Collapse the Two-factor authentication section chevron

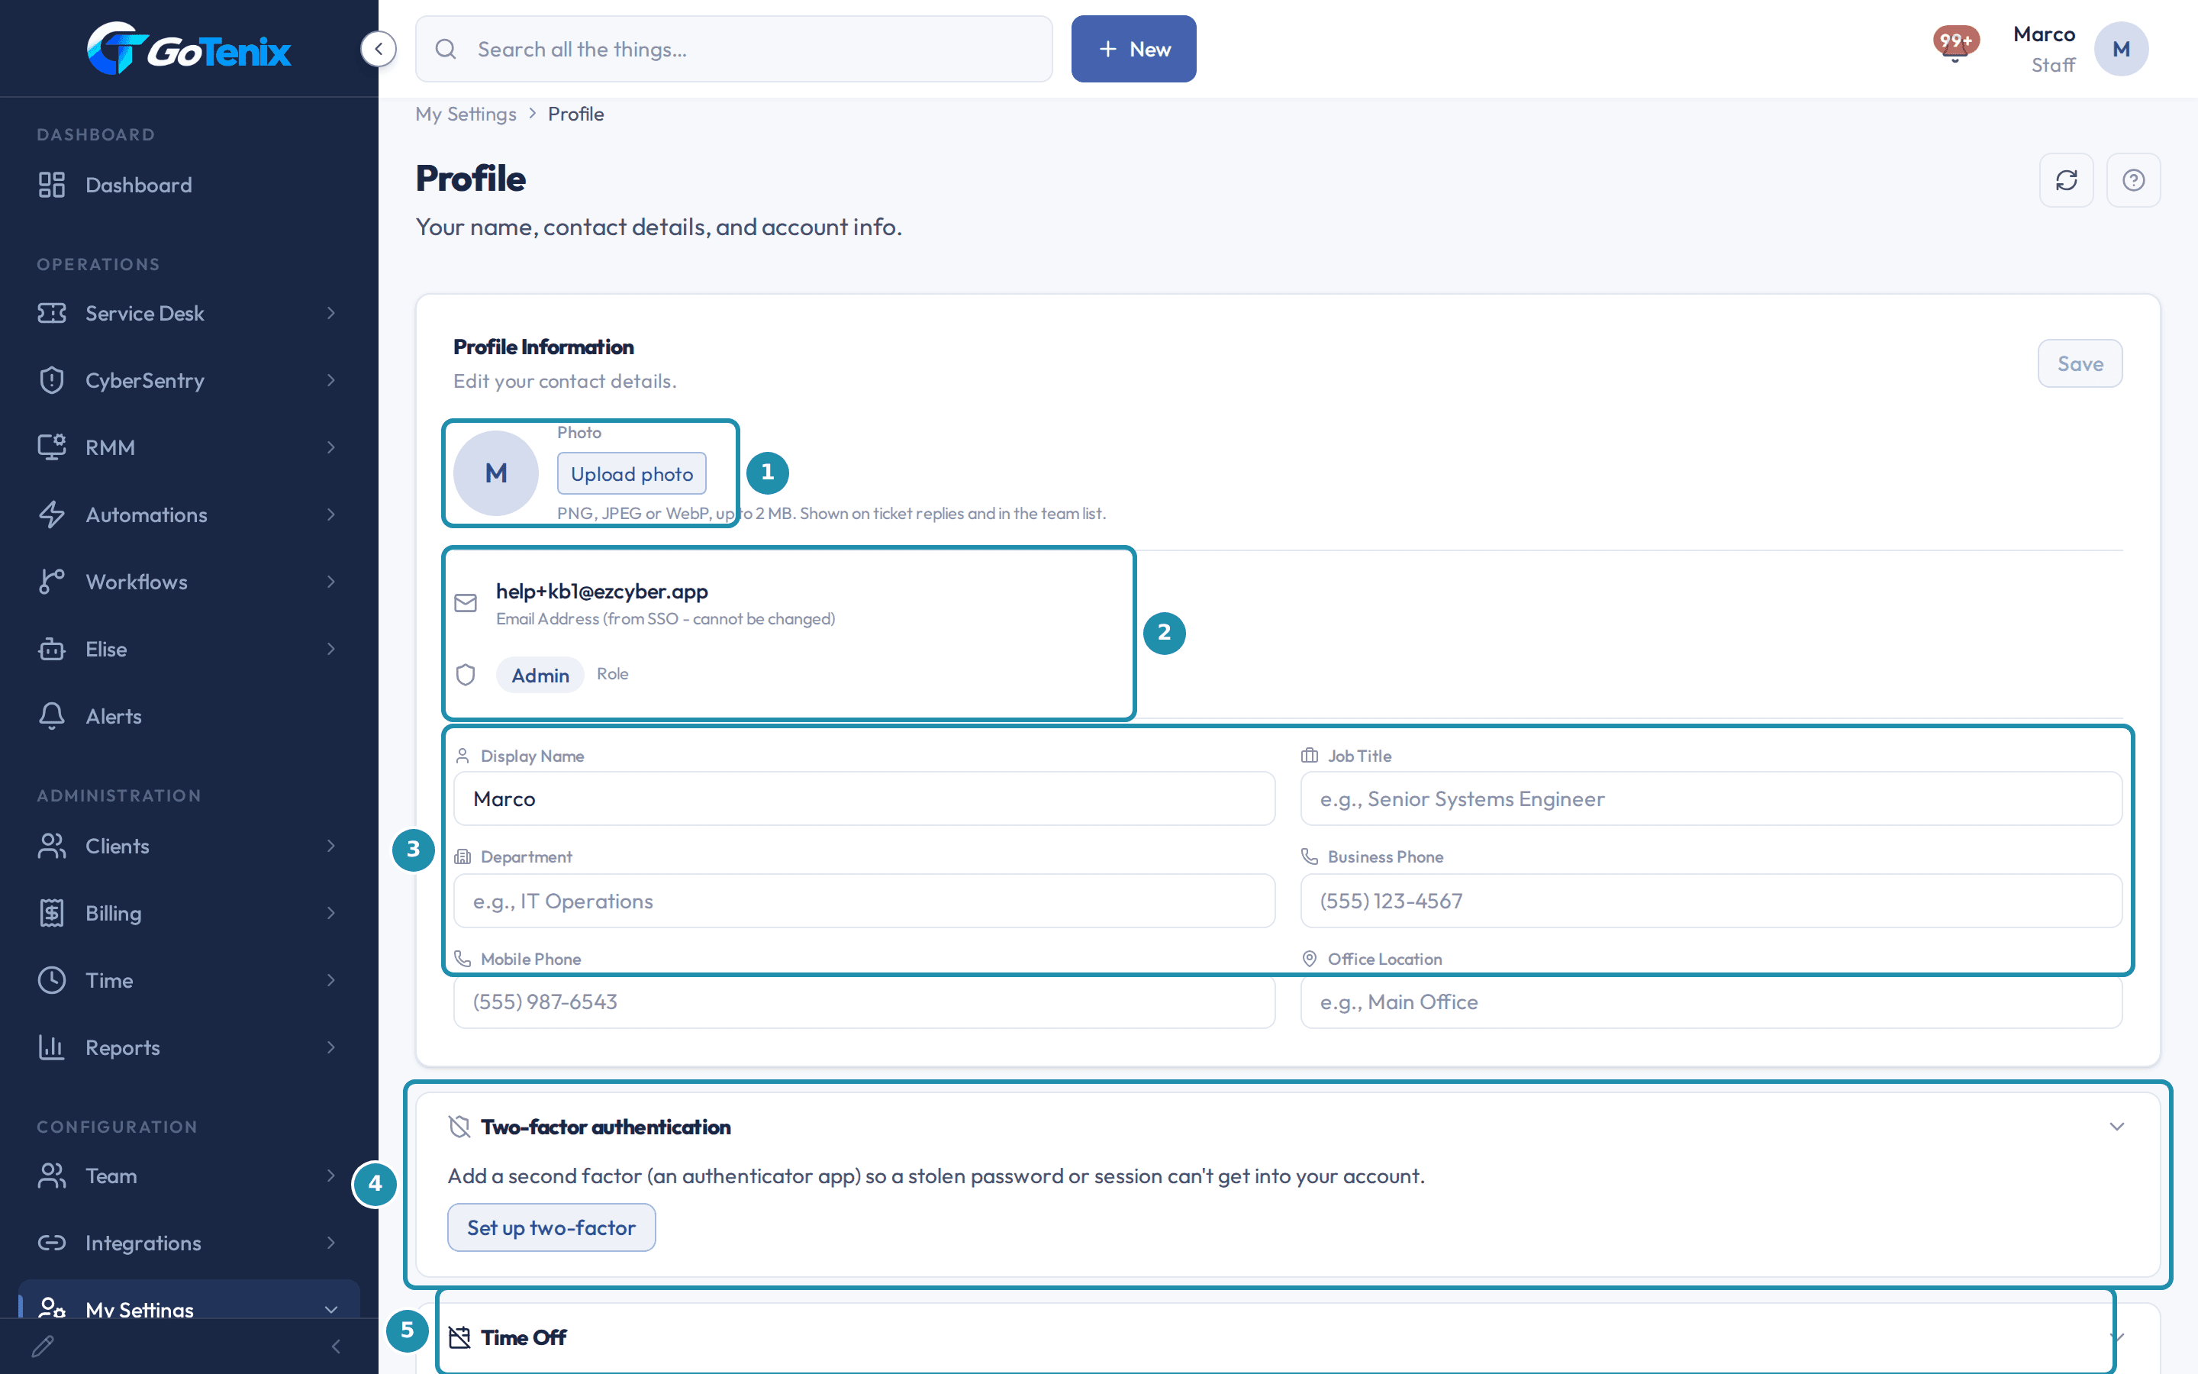pos(2116,1127)
